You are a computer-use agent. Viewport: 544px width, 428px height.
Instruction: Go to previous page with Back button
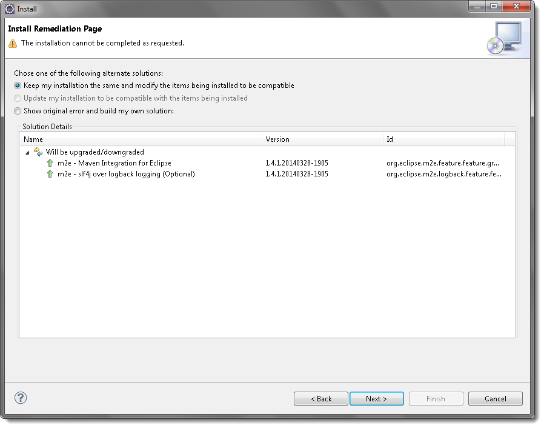[x=321, y=398]
